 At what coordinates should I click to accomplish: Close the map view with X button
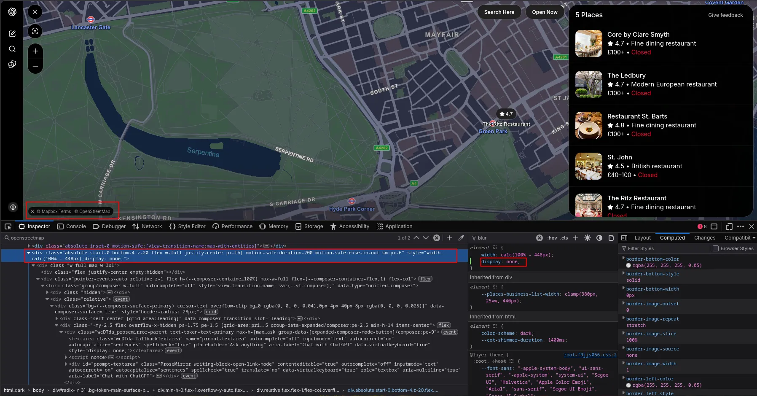pos(35,12)
